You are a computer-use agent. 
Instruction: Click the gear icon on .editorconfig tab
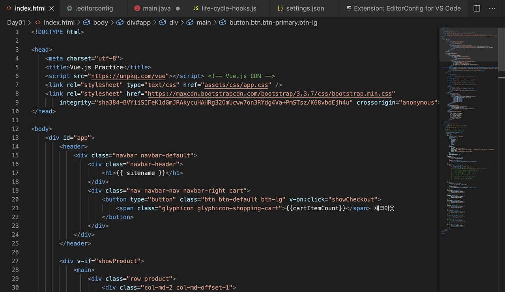(x=69, y=8)
